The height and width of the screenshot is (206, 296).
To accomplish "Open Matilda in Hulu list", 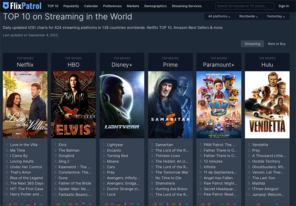I will pos(258,183).
